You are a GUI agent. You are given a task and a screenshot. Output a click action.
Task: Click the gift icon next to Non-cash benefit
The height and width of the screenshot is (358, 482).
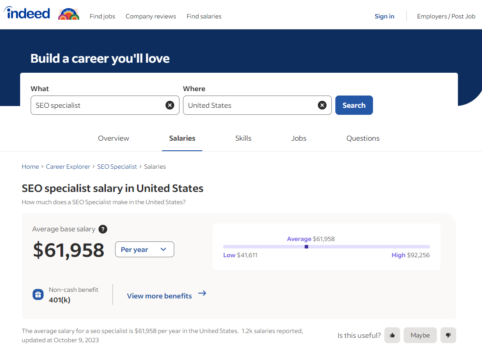pos(38,294)
